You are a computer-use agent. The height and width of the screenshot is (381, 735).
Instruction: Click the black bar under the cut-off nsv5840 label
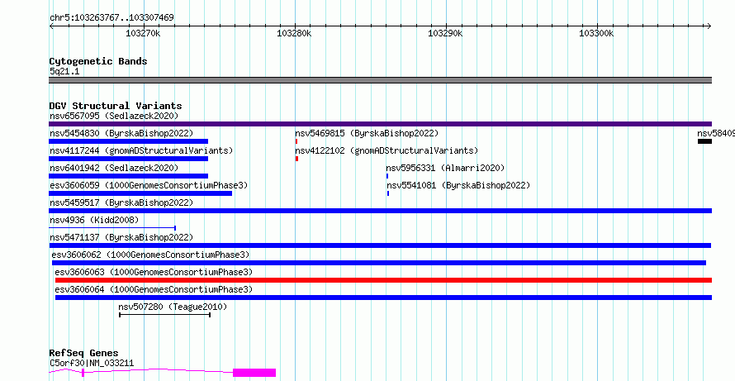(704, 141)
